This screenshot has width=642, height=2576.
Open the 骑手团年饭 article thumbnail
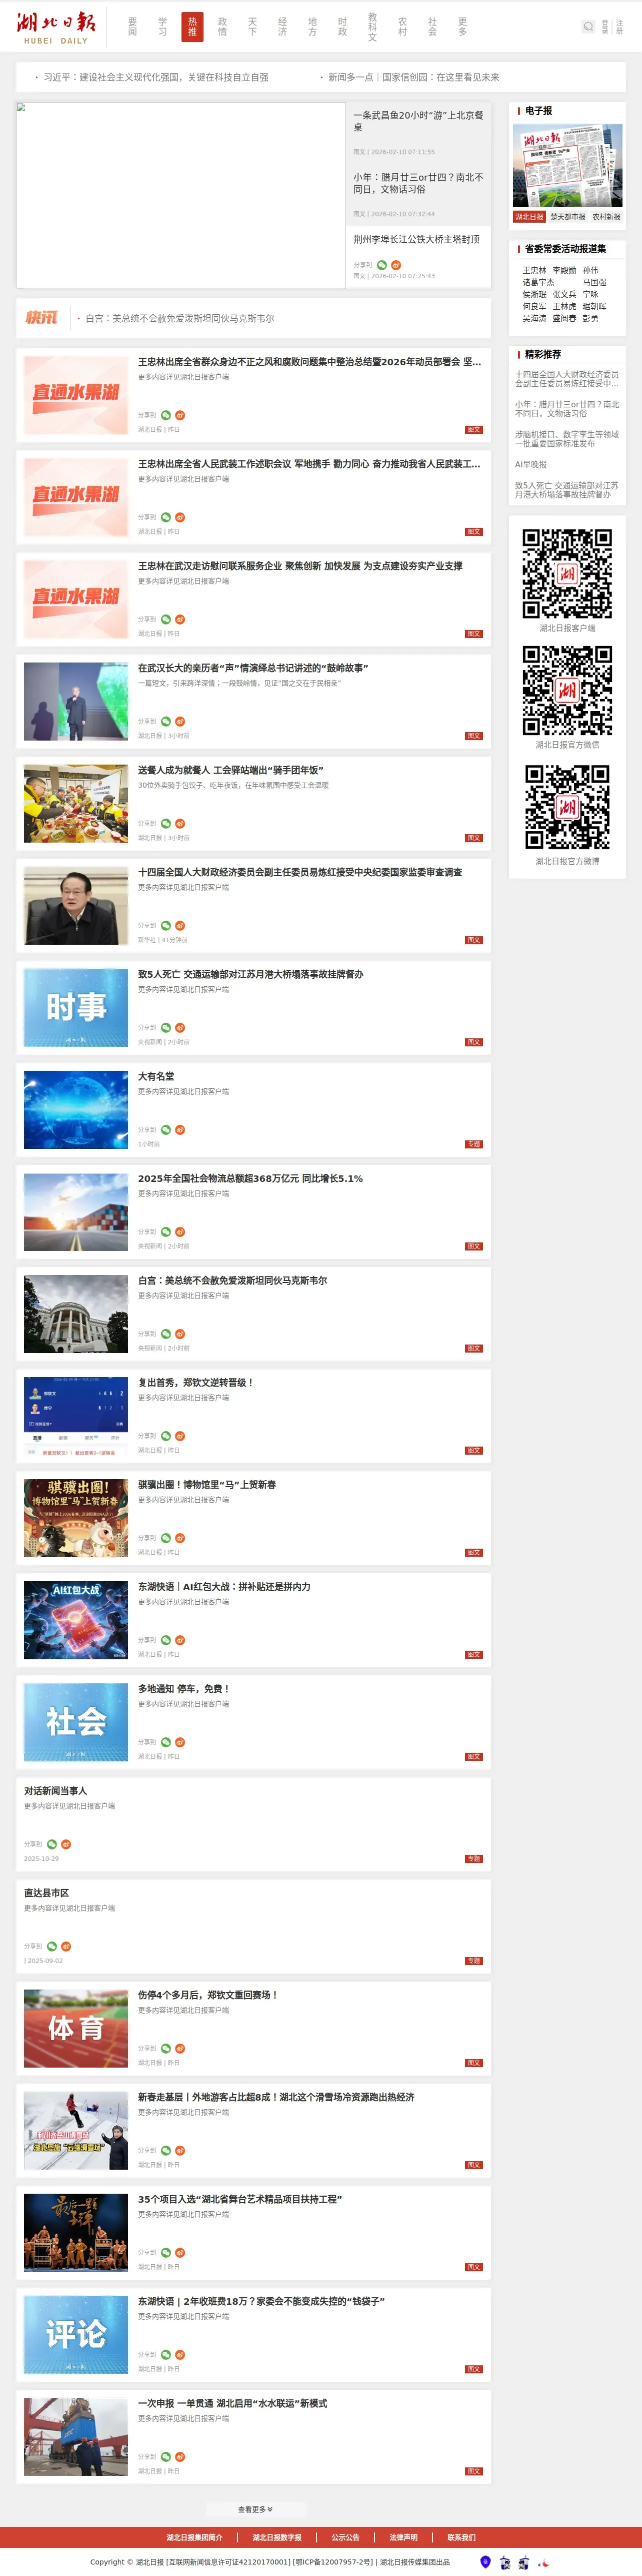pos(76,804)
